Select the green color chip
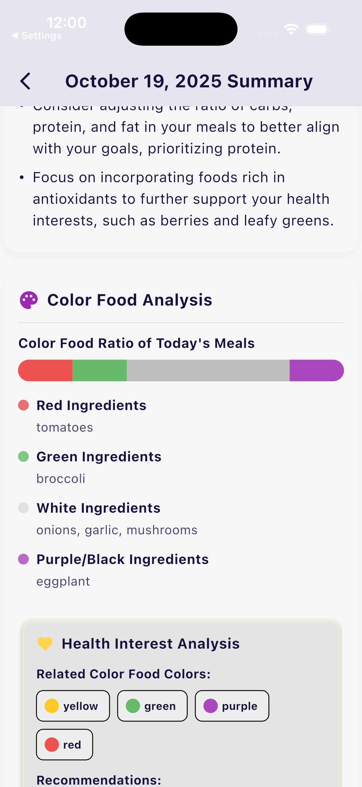 click(x=152, y=706)
